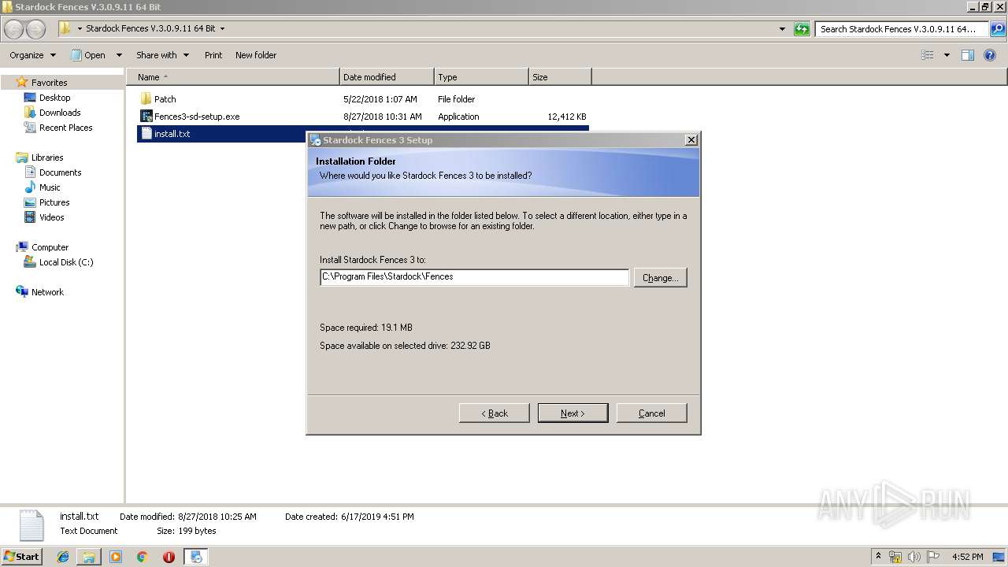Launch Chrome from the taskbar

(x=142, y=557)
